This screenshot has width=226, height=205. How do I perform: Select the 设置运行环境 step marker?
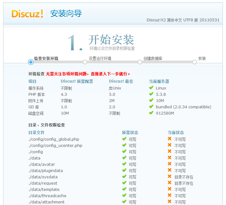coord(85,62)
